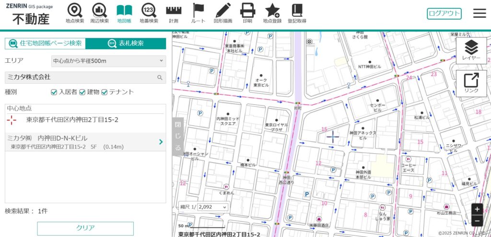
Task: Open the 地点検索 location search tool
Action: click(x=74, y=13)
